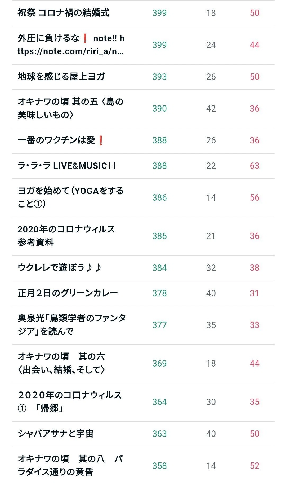
Task: Select 2020年のコロナウィルス① 帰郷 article
Action: point(70,402)
